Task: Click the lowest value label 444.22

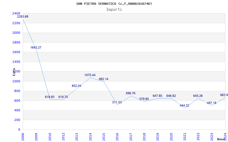Action: click(x=184, y=105)
